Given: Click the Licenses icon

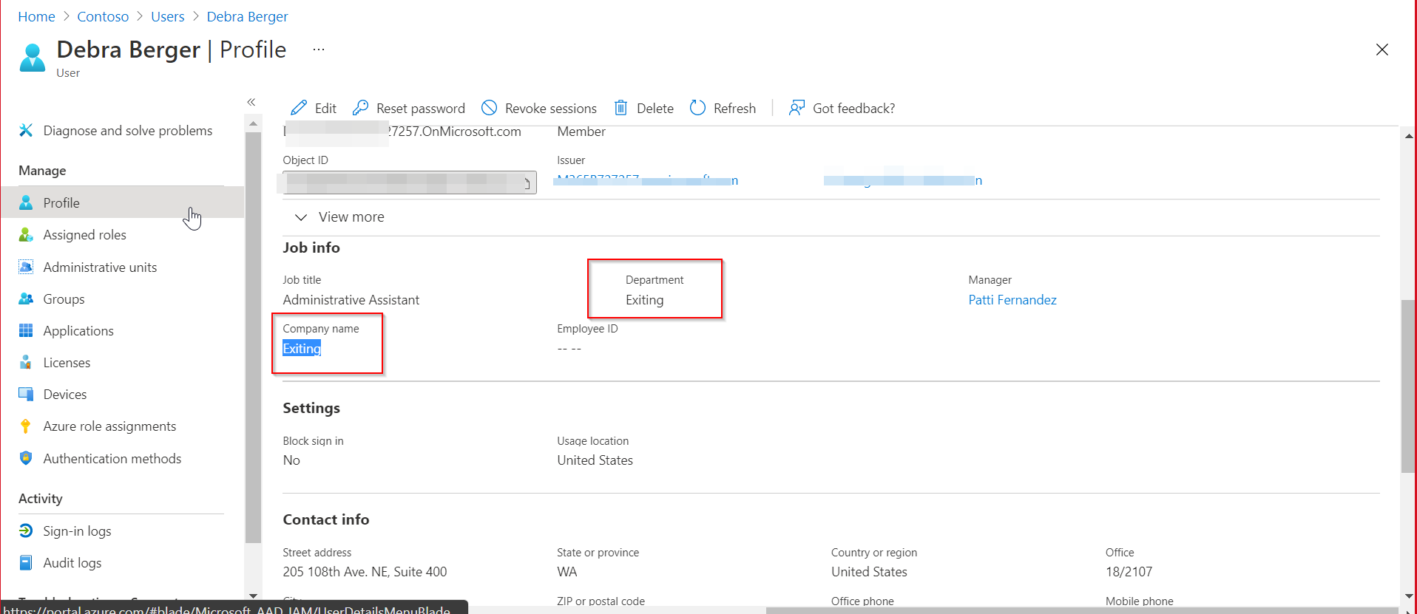Looking at the screenshot, I should pyautogui.click(x=26, y=362).
